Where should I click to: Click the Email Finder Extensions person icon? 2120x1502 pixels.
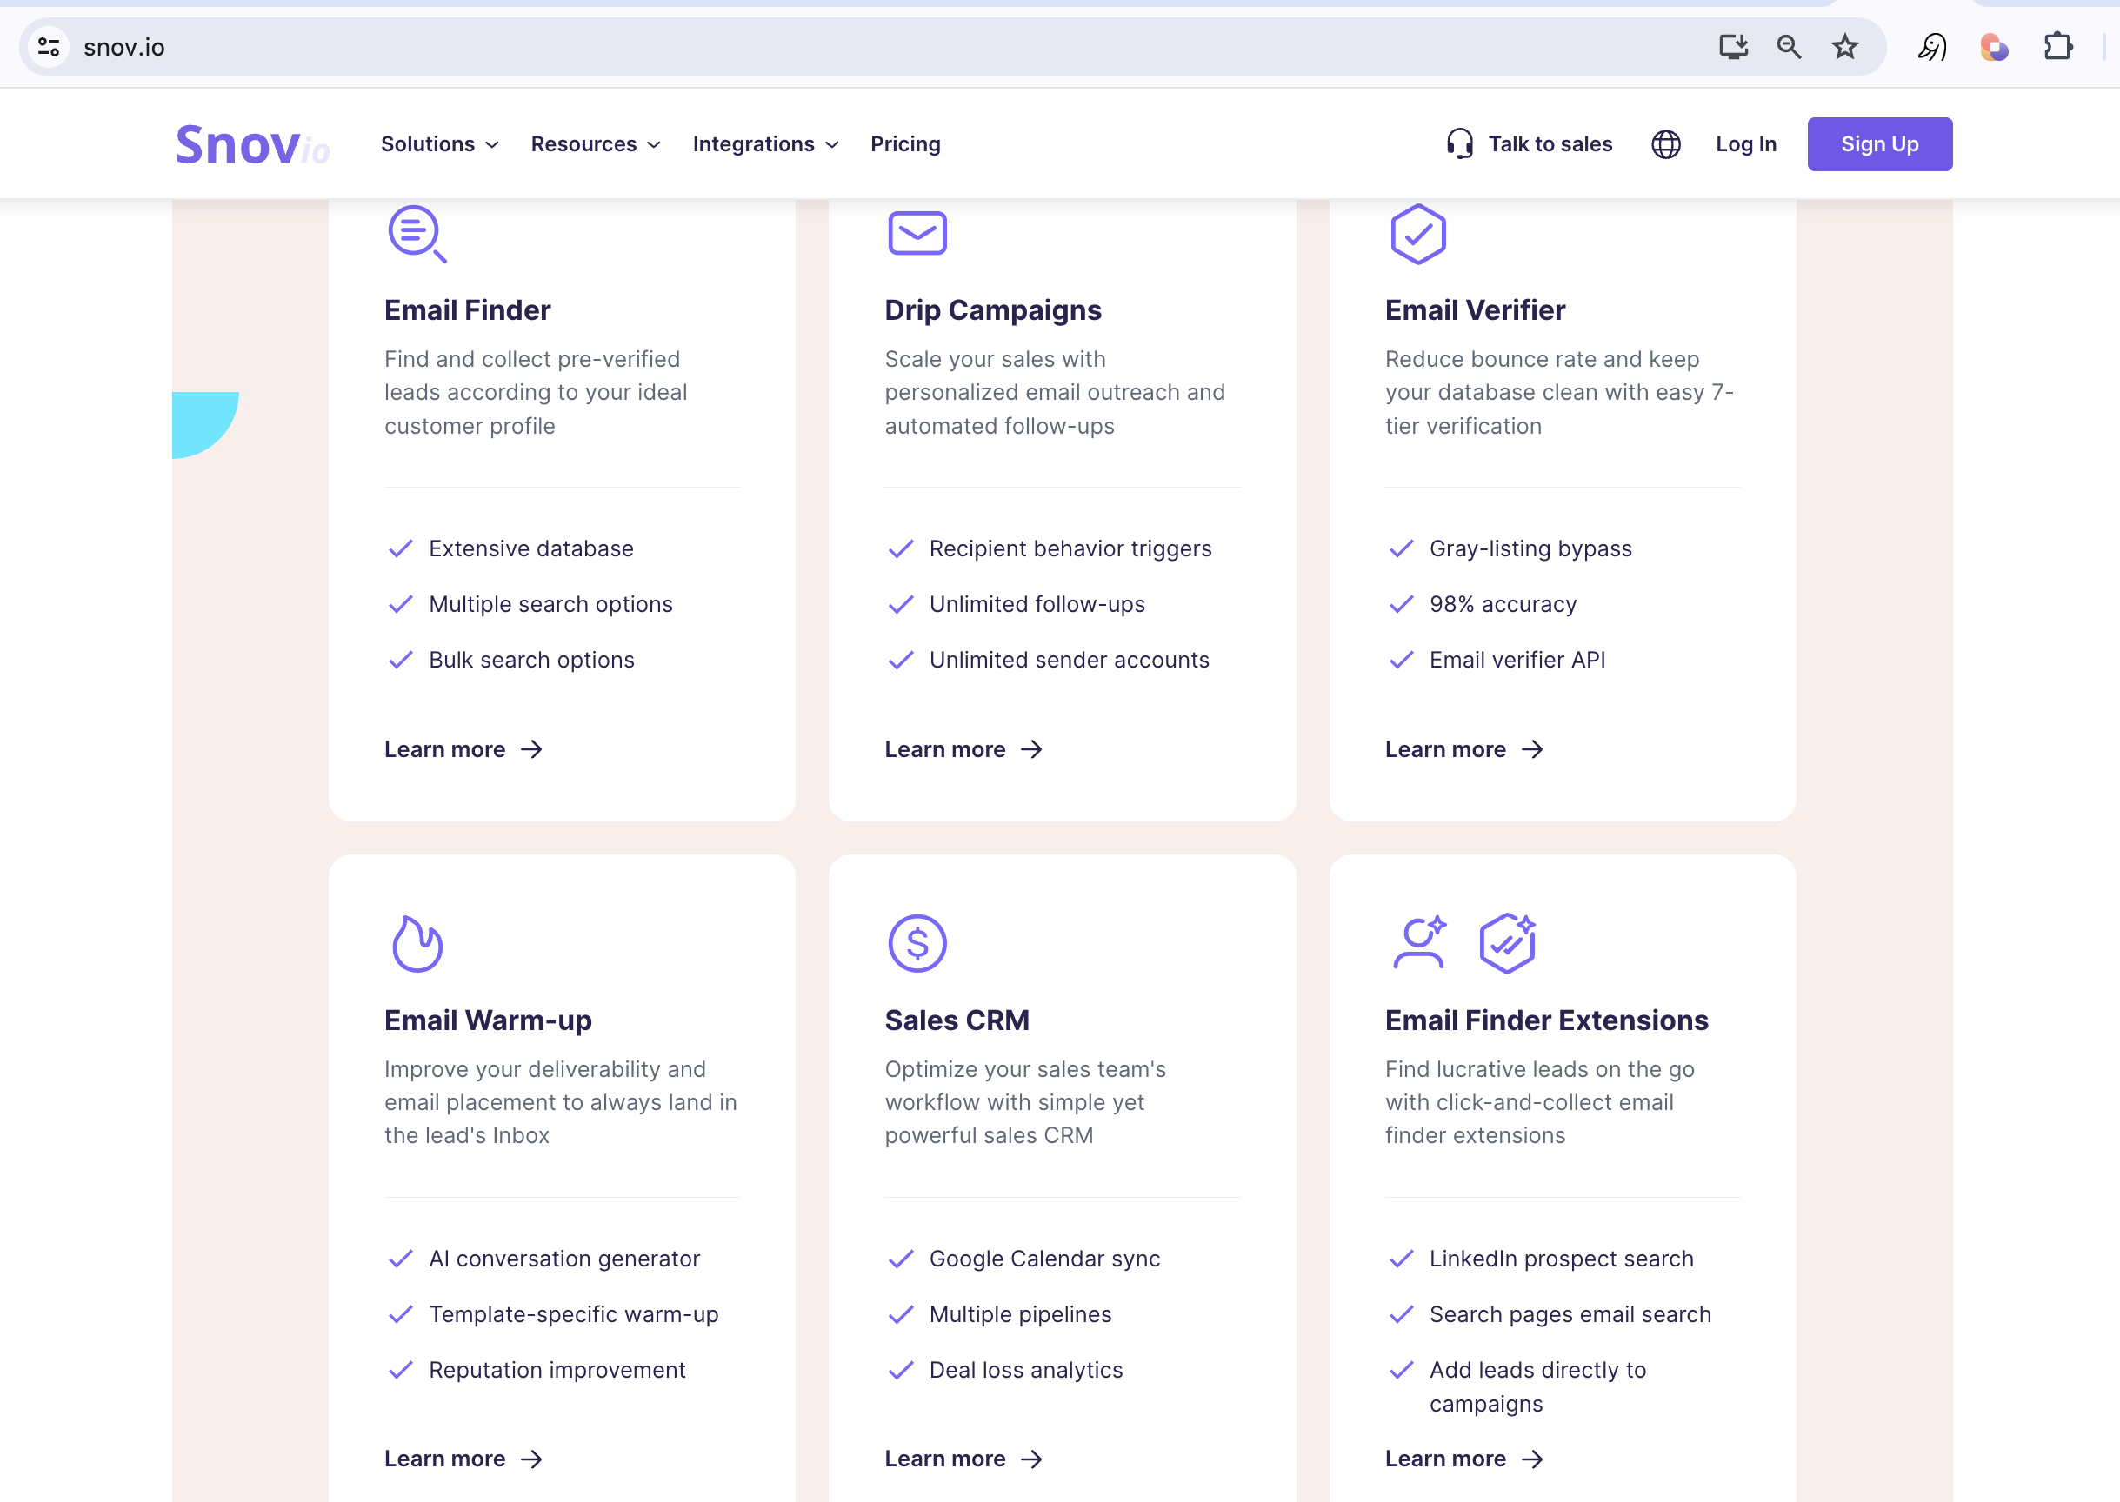click(1418, 942)
